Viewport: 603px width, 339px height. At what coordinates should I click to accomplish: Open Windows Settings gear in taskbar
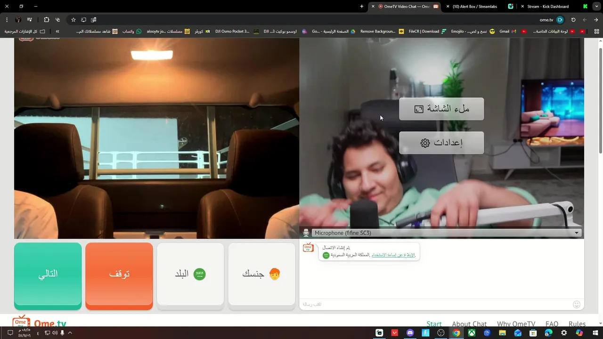[564, 333]
